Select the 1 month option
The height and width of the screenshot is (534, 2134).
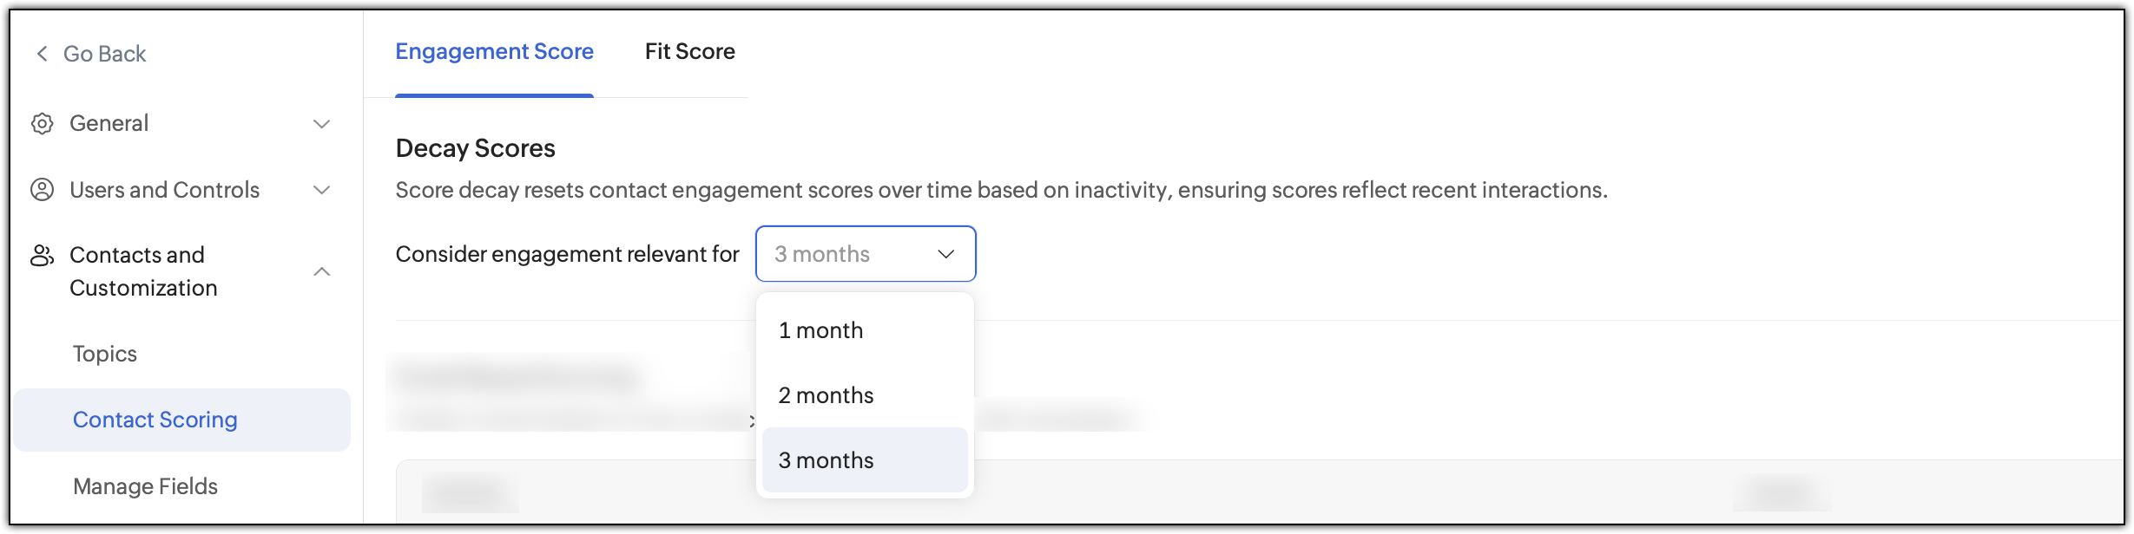tap(865, 330)
